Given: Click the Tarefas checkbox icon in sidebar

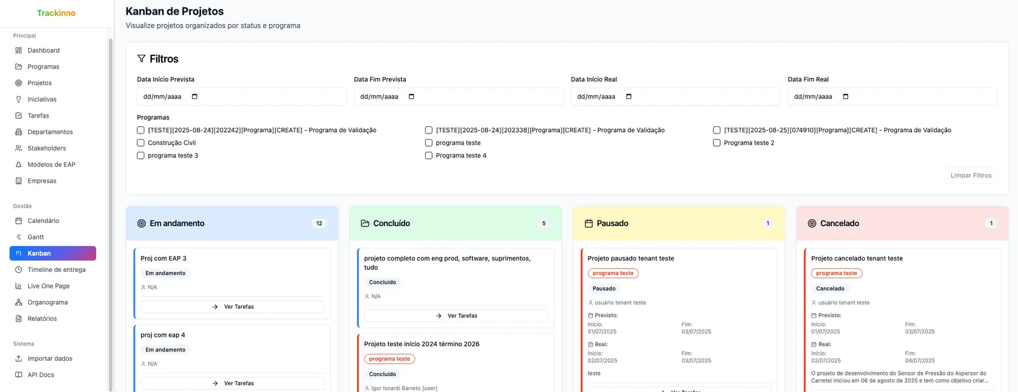Looking at the screenshot, I should (x=18, y=116).
